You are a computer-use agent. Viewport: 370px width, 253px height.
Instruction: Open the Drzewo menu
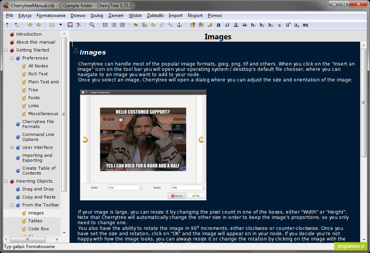(x=78, y=16)
